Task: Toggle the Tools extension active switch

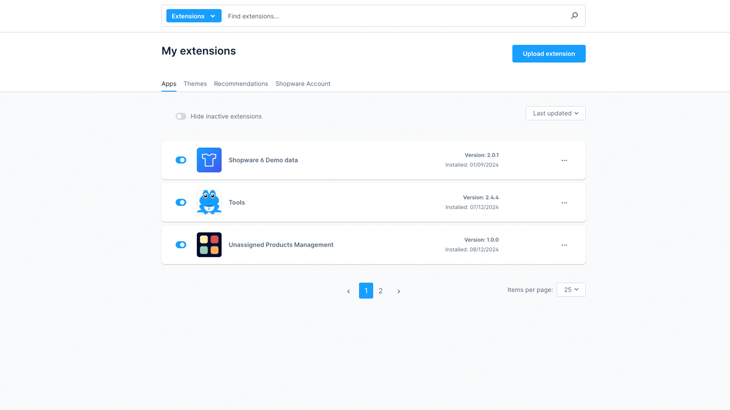Action: [181, 202]
